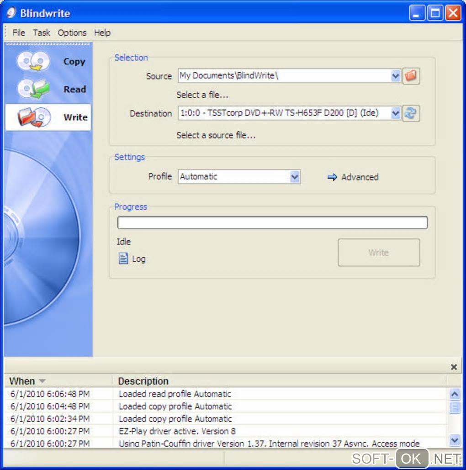The image size is (466, 470).
Task: Select the Write task in sidebar
Action: [x=48, y=117]
